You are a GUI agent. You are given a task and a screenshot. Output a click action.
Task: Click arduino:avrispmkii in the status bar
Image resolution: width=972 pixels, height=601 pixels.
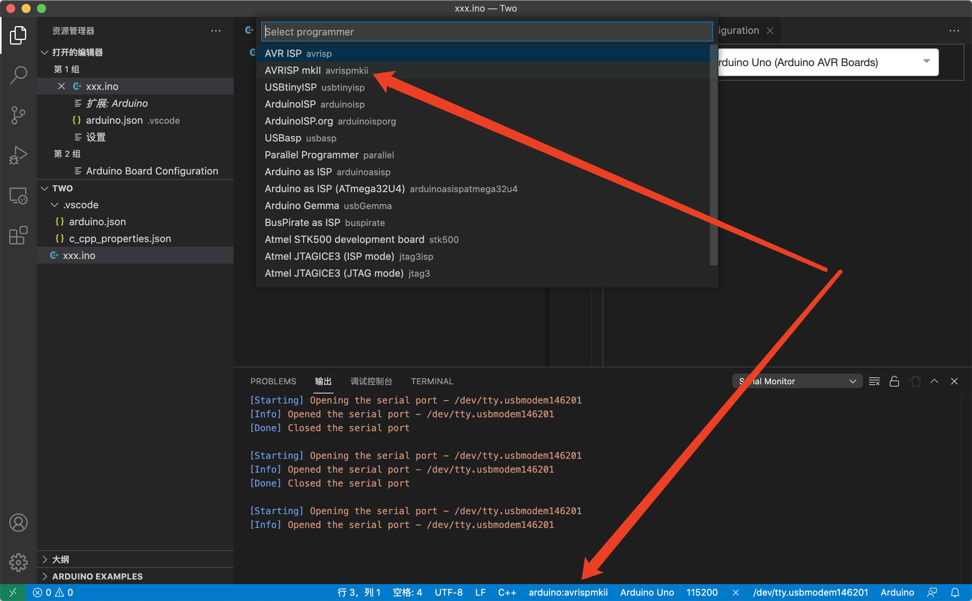coord(568,592)
